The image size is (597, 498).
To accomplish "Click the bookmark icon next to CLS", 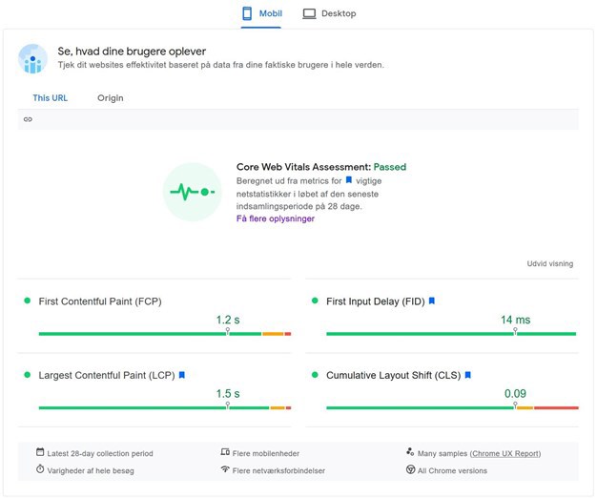I will click(468, 375).
